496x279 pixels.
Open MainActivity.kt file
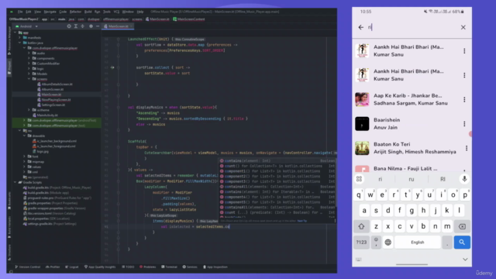45,115
